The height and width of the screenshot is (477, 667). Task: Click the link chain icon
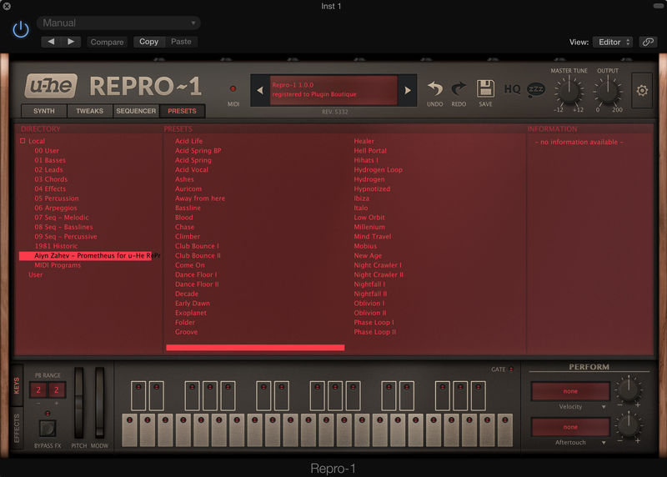tap(648, 42)
